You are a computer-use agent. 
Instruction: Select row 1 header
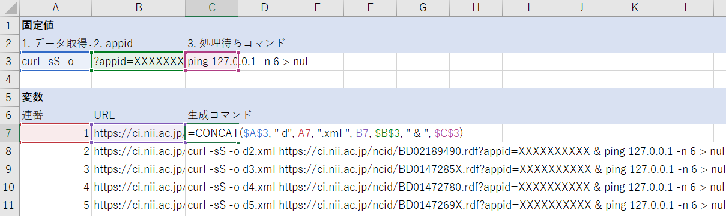click(10, 26)
